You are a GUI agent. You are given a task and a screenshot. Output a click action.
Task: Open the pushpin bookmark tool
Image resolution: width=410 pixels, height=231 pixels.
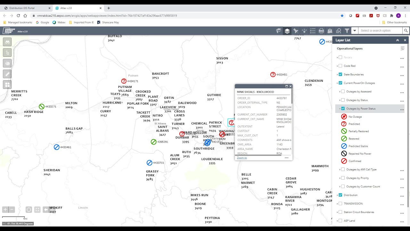[x=296, y=31]
